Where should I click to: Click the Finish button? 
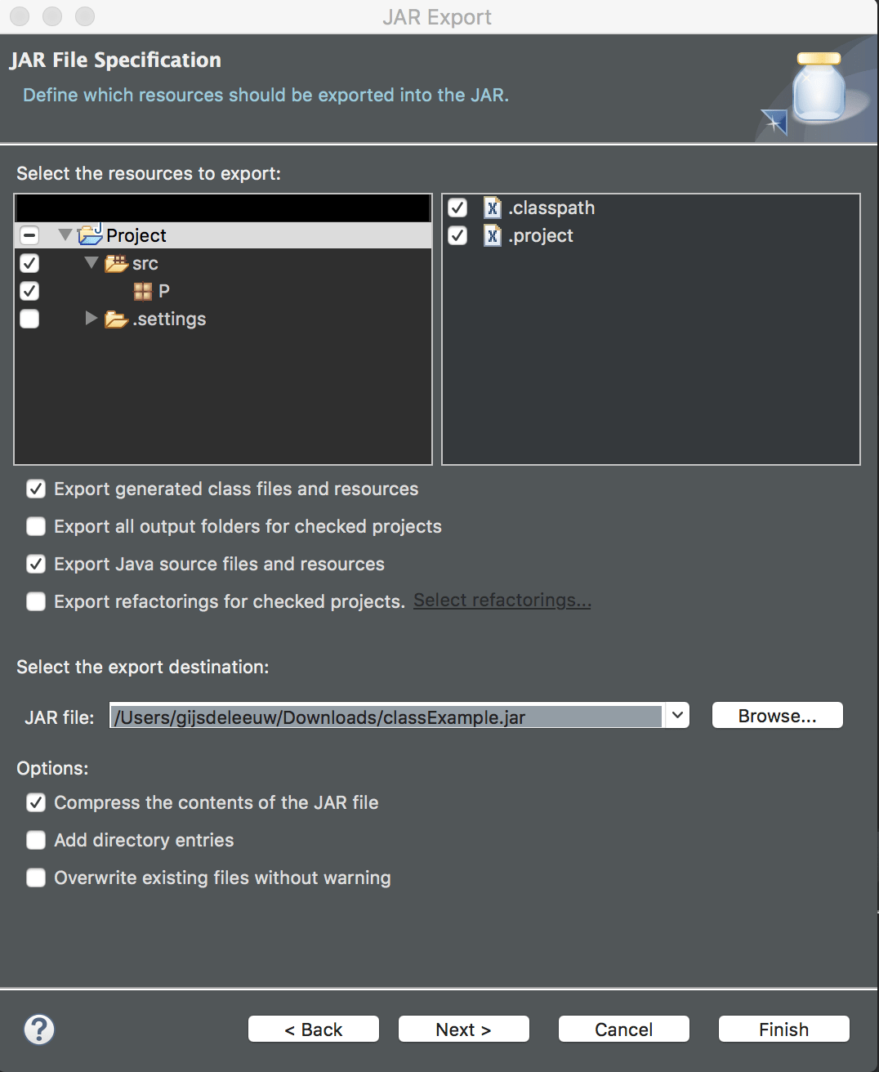pos(783,1029)
